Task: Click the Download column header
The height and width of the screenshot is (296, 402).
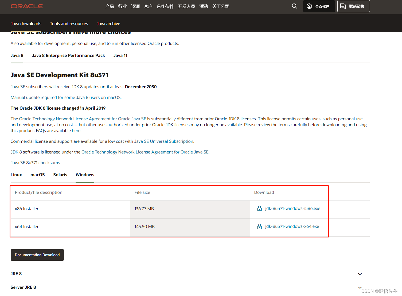Action: click(264, 192)
